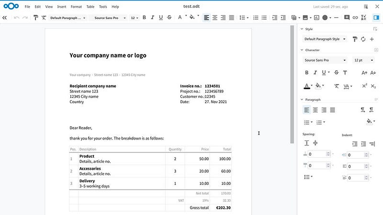
Task: Open the Edit menu
Action: [x=38, y=7]
